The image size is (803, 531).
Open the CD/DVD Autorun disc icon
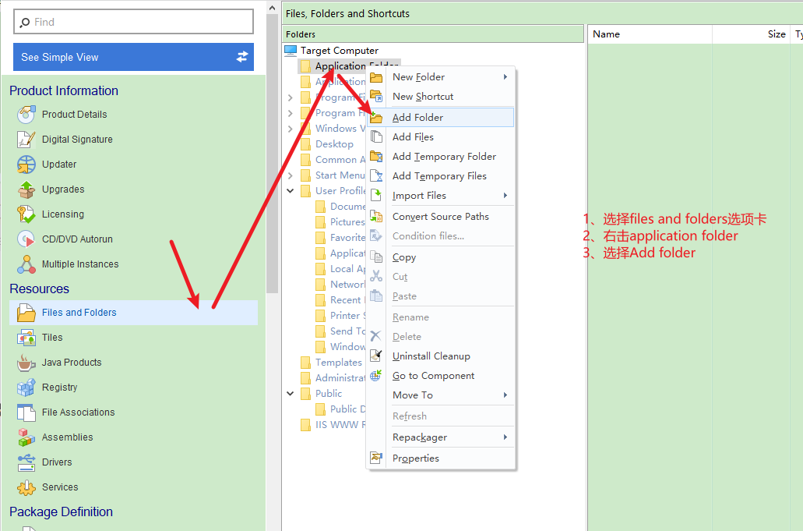pos(26,239)
